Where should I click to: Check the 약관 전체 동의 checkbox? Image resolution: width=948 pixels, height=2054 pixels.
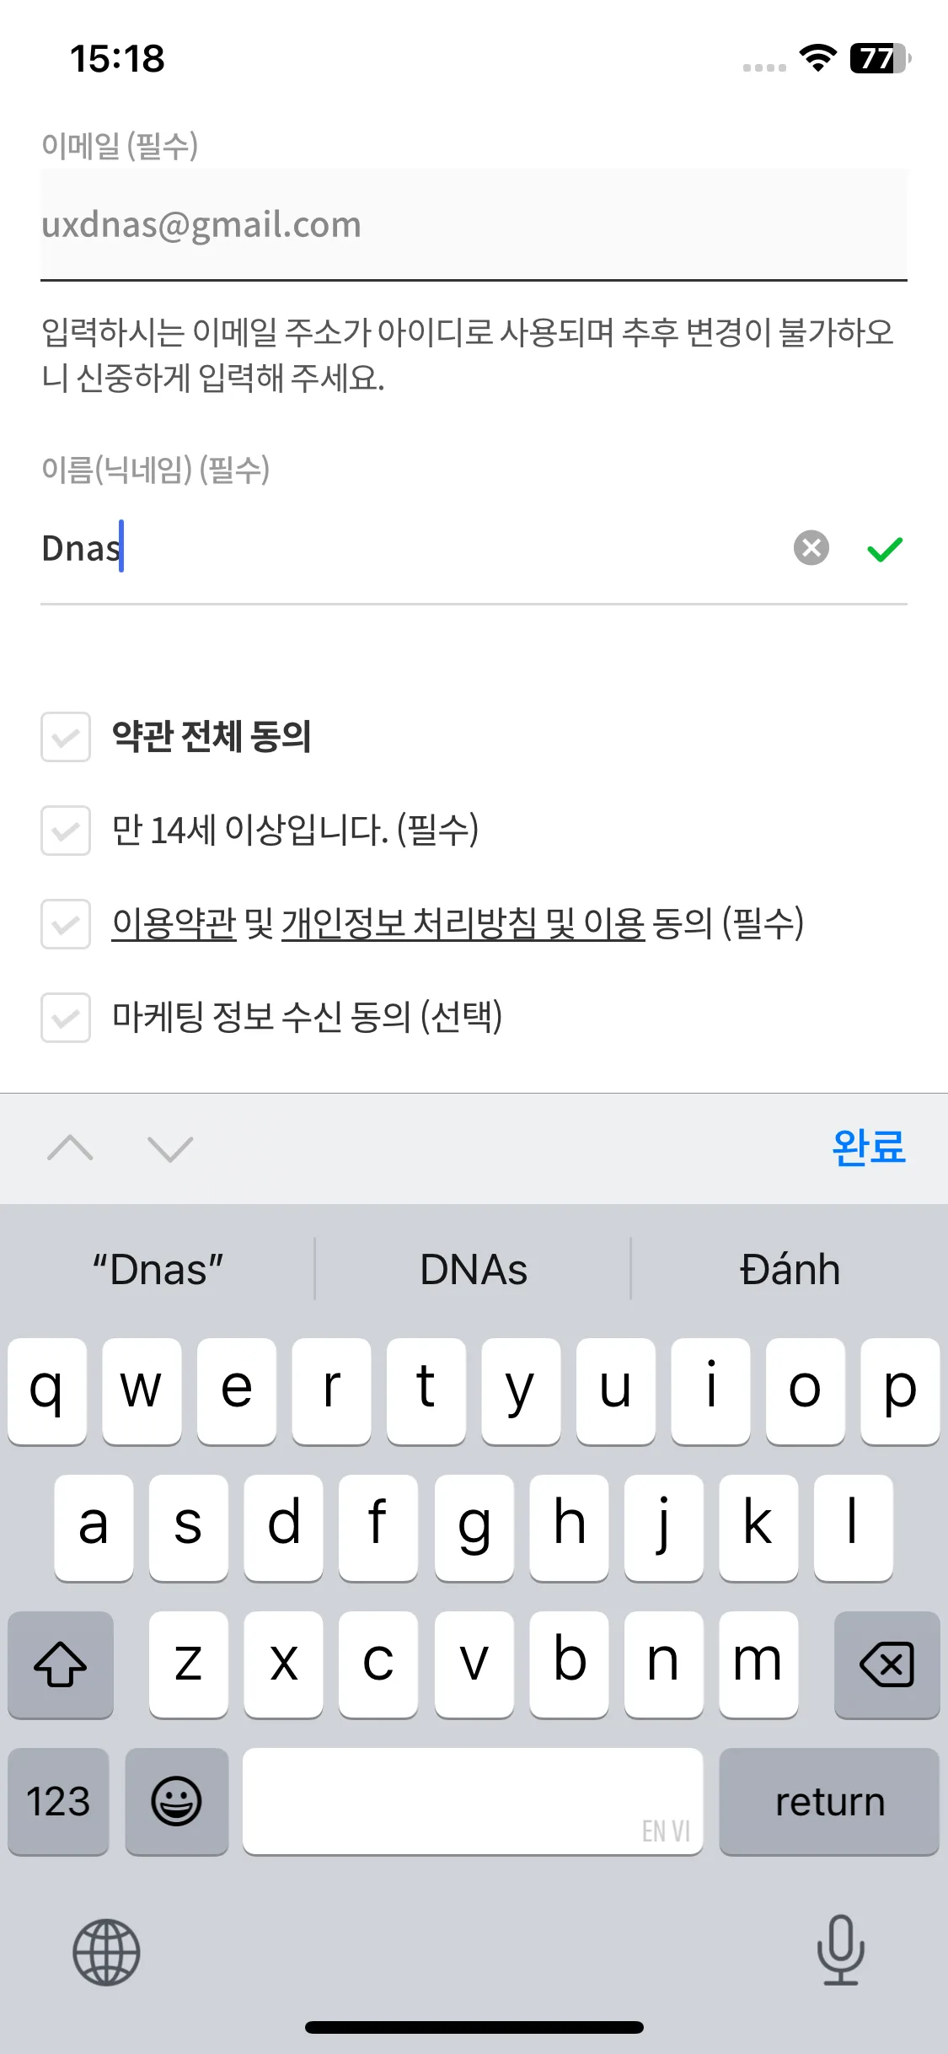click(66, 737)
